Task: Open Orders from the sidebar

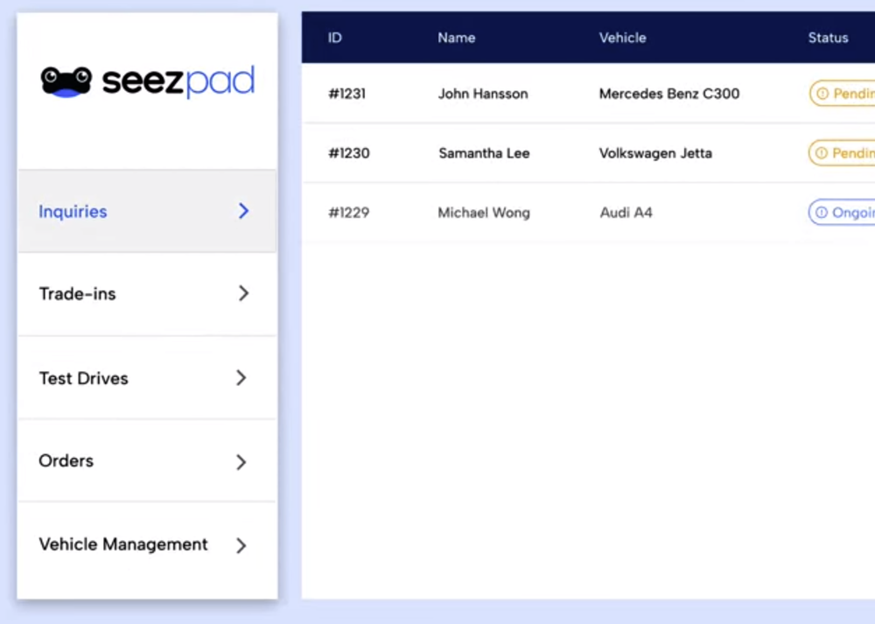Action: pyautogui.click(x=66, y=461)
